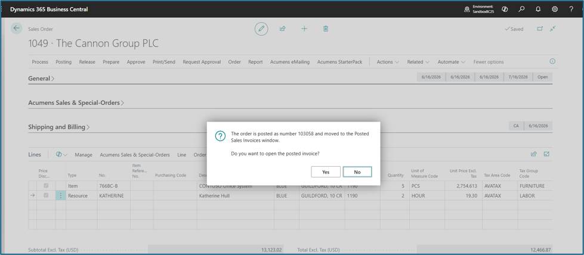Screen dimensions: 584x255
Task: Open the settings gear
Action: point(555,10)
